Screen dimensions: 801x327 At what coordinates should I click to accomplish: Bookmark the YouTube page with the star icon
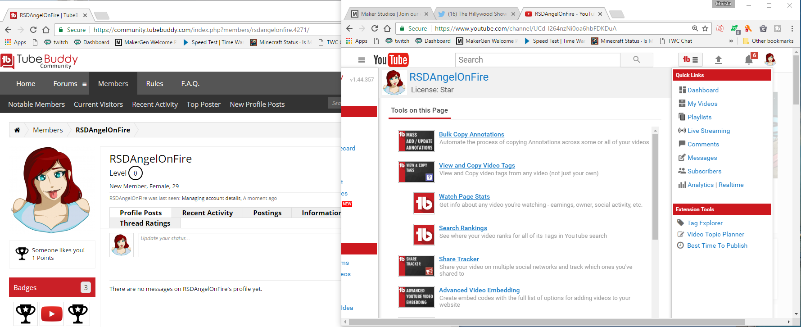click(x=705, y=28)
